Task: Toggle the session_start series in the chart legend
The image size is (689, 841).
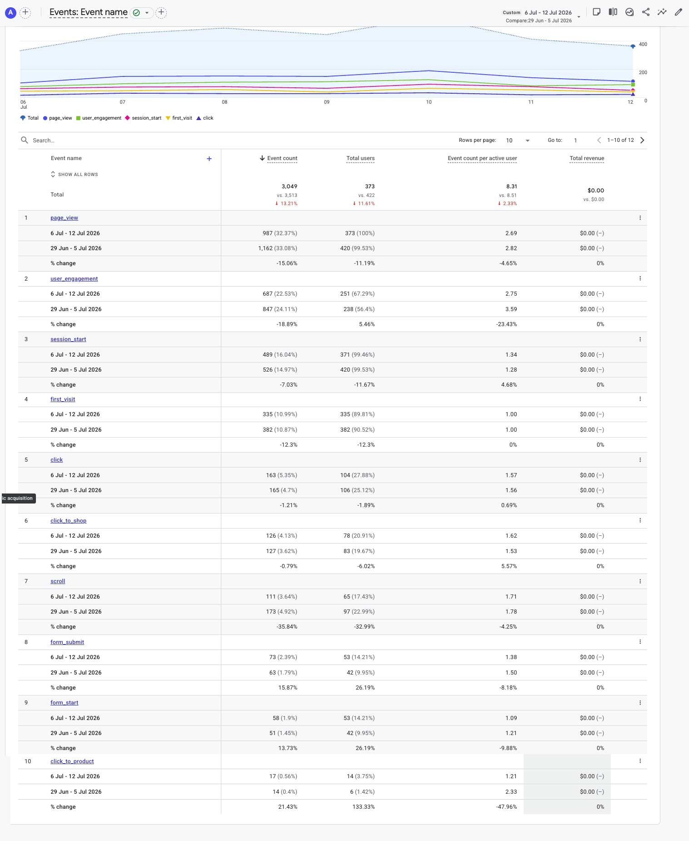Action: pyautogui.click(x=143, y=118)
